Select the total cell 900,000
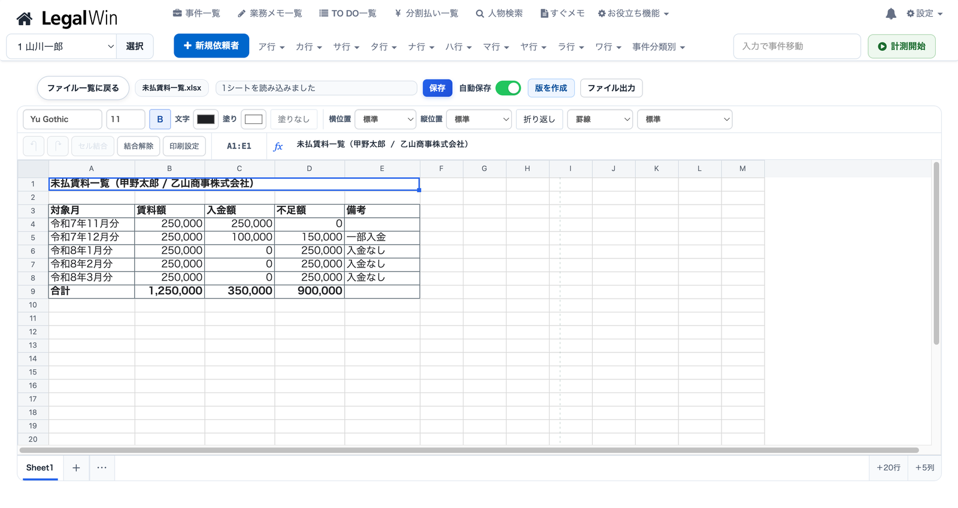This screenshot has width=958, height=508. click(x=310, y=291)
